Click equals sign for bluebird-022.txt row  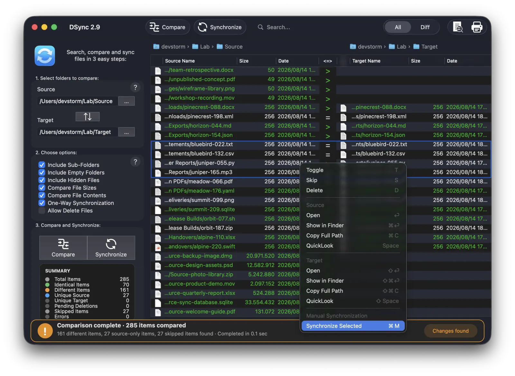click(328, 146)
